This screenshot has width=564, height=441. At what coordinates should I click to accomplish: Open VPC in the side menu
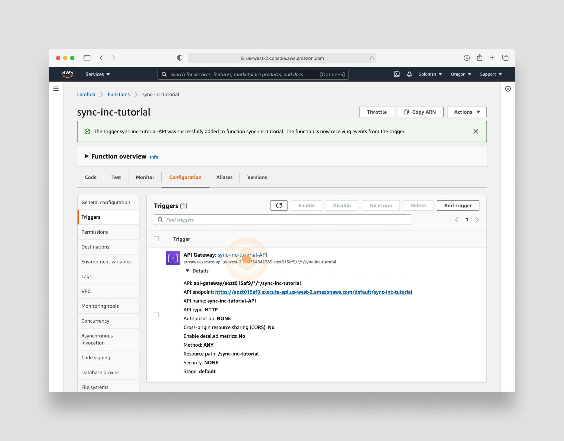(x=109, y=291)
